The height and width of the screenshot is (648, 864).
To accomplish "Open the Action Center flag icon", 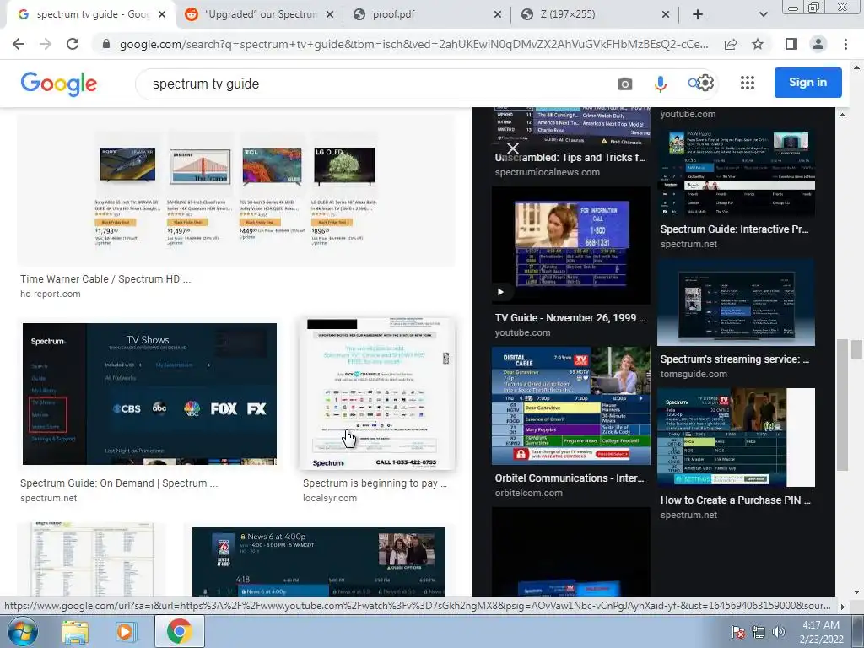I will coord(738,632).
